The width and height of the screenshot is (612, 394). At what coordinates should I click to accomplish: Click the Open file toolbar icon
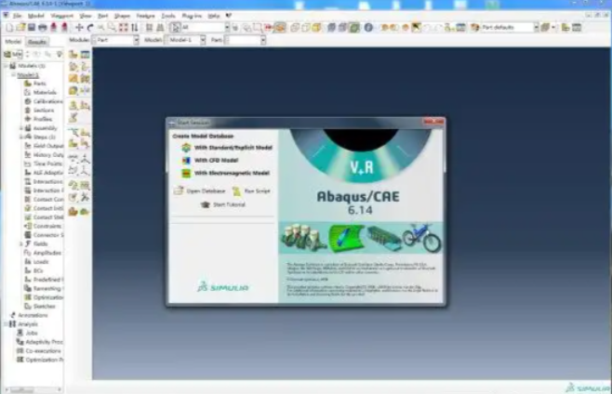pyautogui.click(x=20, y=27)
